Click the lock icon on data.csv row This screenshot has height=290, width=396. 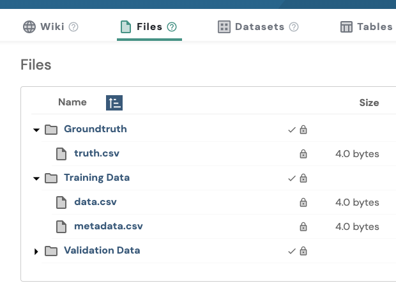click(x=303, y=202)
